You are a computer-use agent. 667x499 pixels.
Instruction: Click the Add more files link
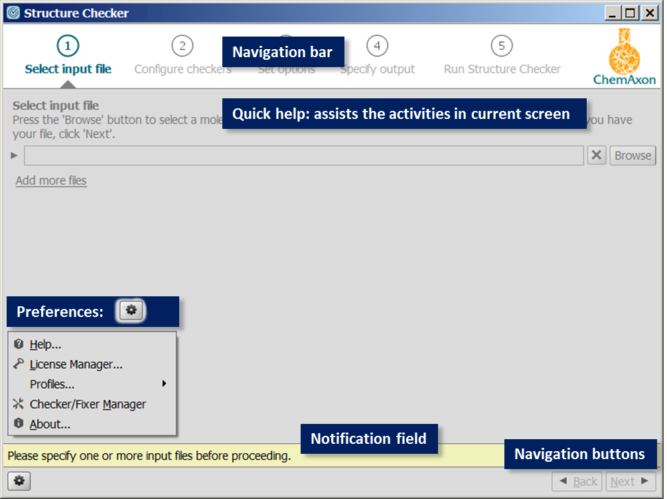point(51,181)
